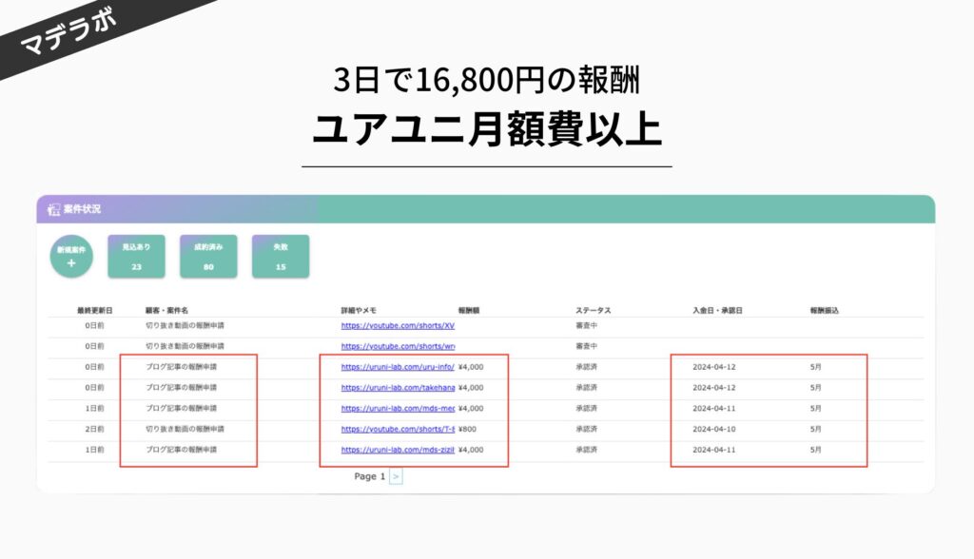Follow the uruni-lab.com/mds-zizil link
Screen dimensions: 974x559
coord(398,450)
